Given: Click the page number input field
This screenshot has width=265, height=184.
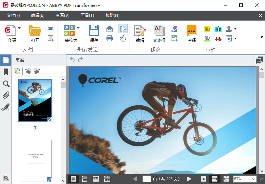Looking at the screenshot, I should (x=147, y=179).
